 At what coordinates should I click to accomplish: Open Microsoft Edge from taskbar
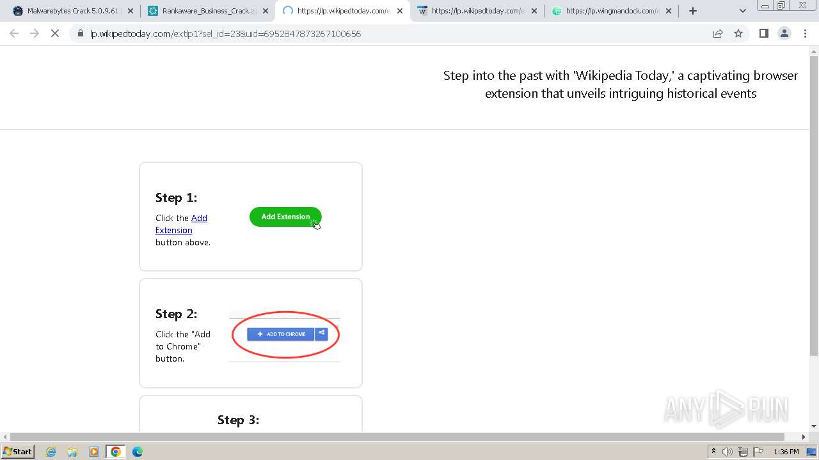[138, 452]
